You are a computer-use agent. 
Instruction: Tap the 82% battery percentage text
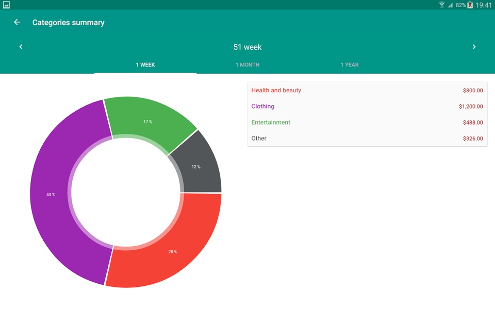[x=460, y=5]
